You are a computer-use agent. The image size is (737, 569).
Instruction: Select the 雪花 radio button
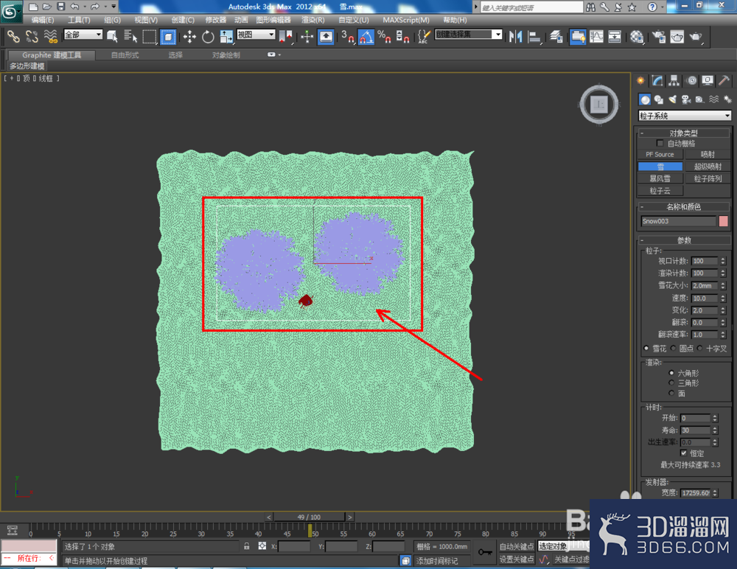(x=646, y=349)
